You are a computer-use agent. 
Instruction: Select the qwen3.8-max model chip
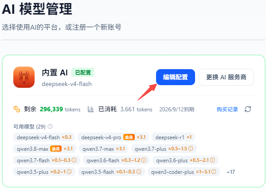(45, 149)
